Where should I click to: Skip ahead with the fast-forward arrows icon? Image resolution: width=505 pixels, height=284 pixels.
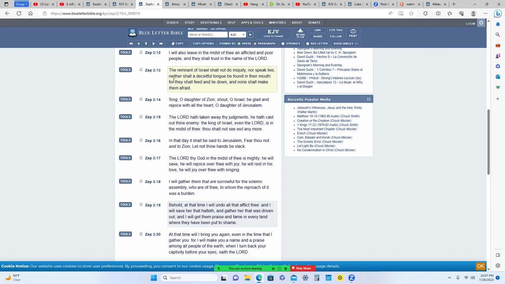161,43
